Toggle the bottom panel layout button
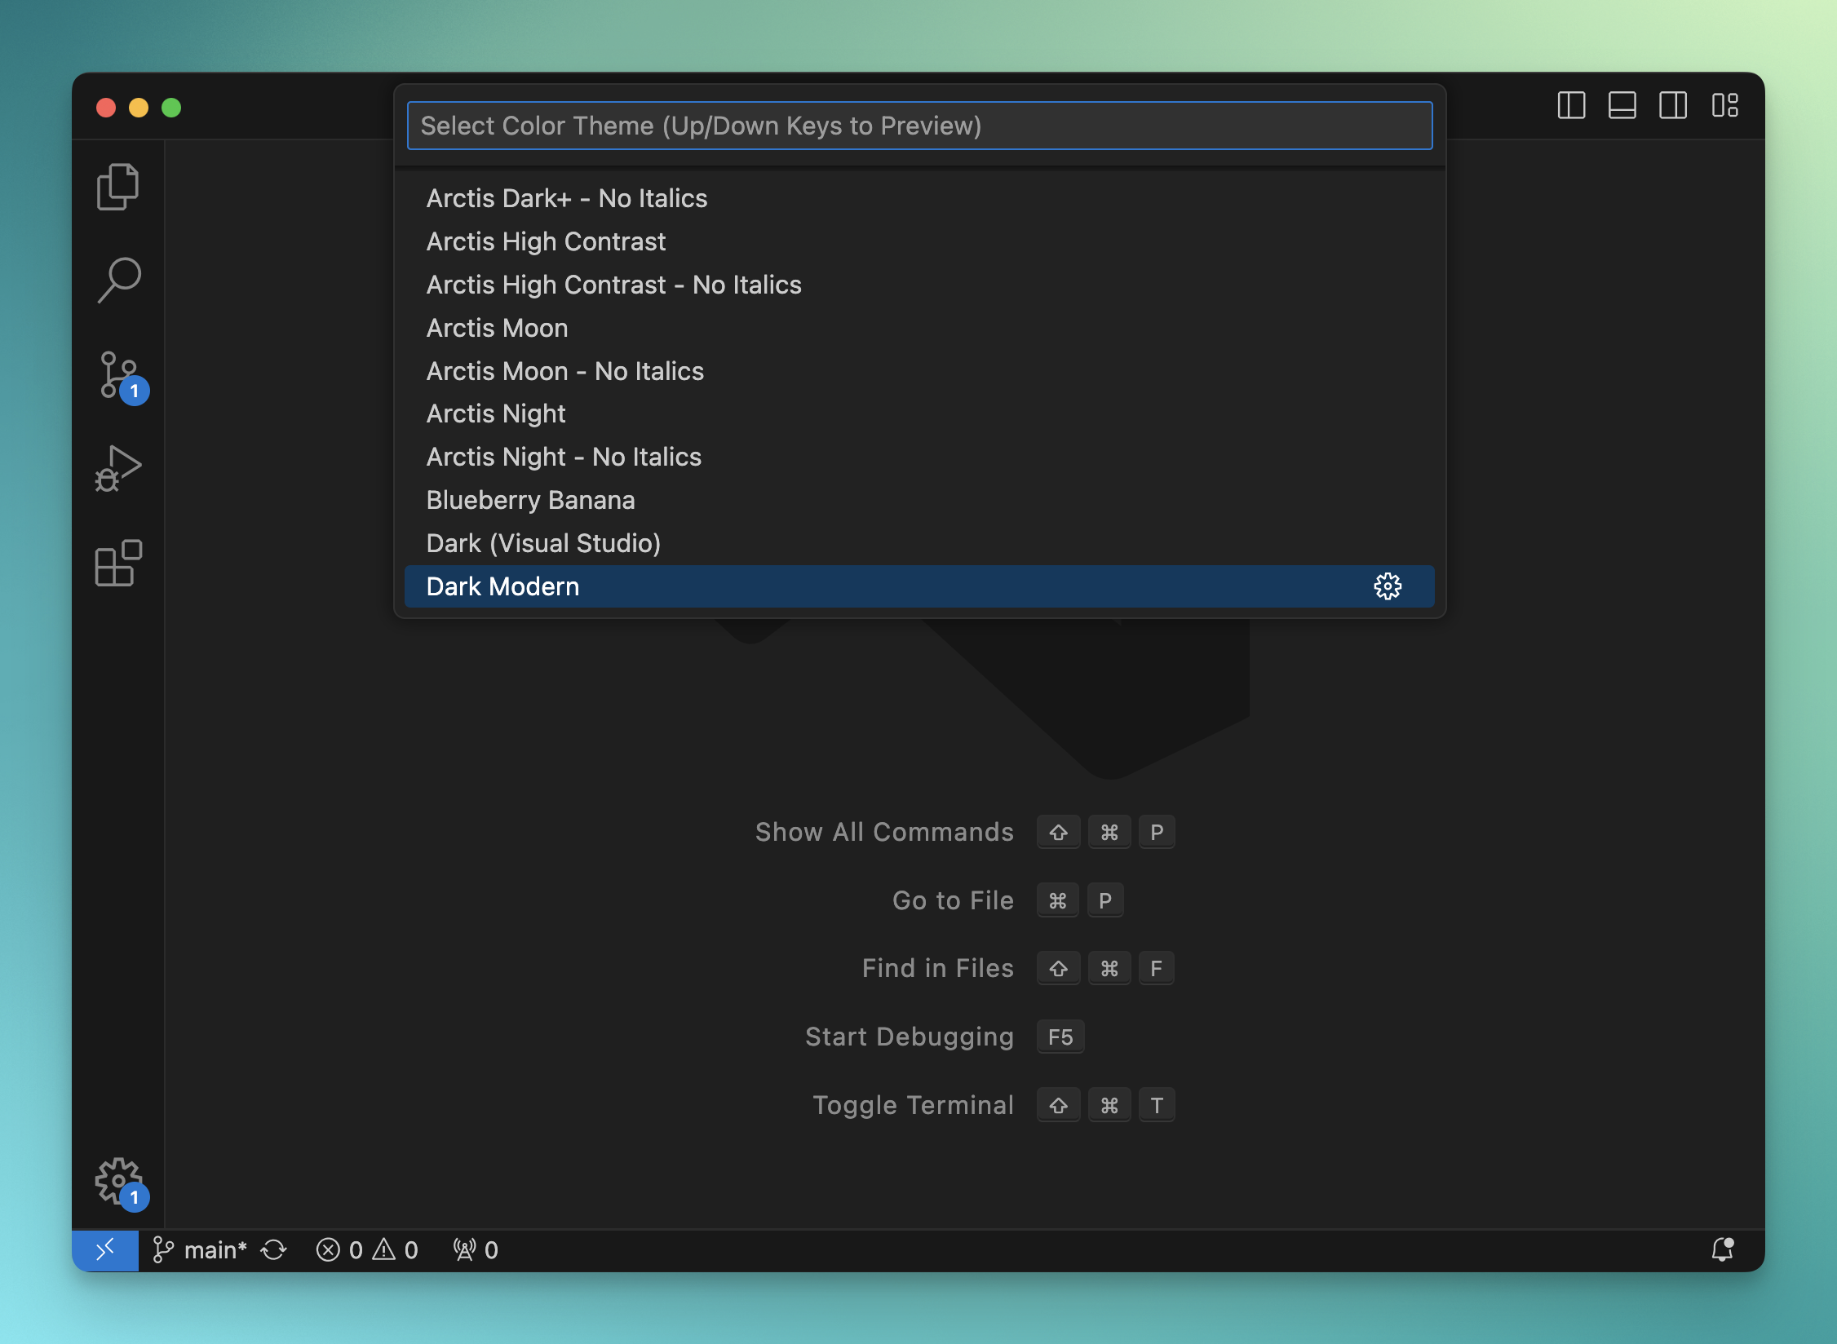This screenshot has height=1344, width=1837. coord(1622,106)
